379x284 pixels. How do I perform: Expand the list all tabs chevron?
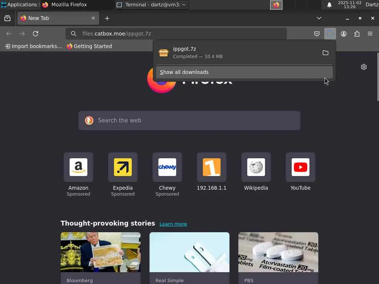(319, 18)
